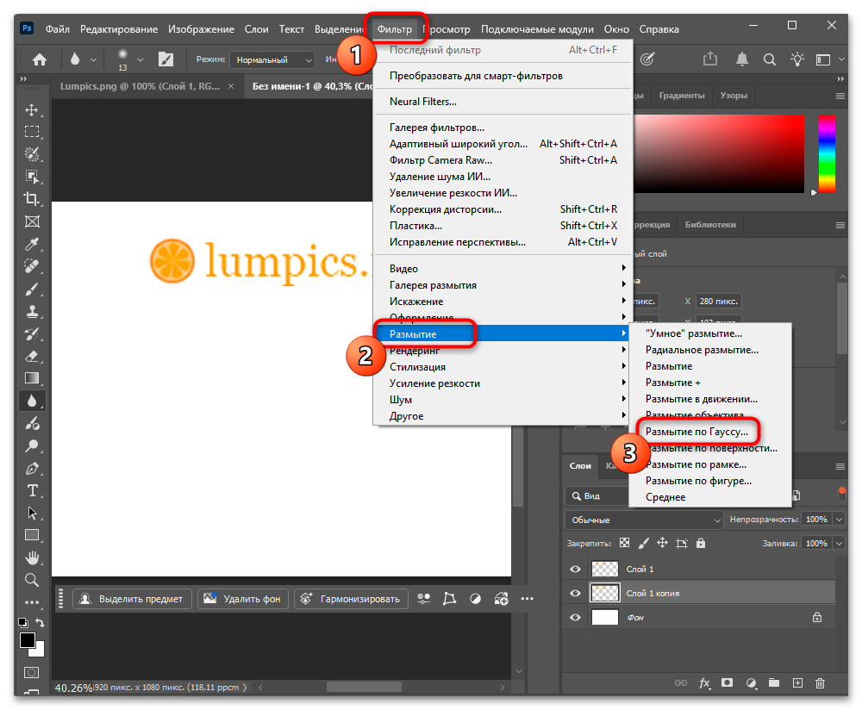Open the Share icon at top right

(x=710, y=59)
